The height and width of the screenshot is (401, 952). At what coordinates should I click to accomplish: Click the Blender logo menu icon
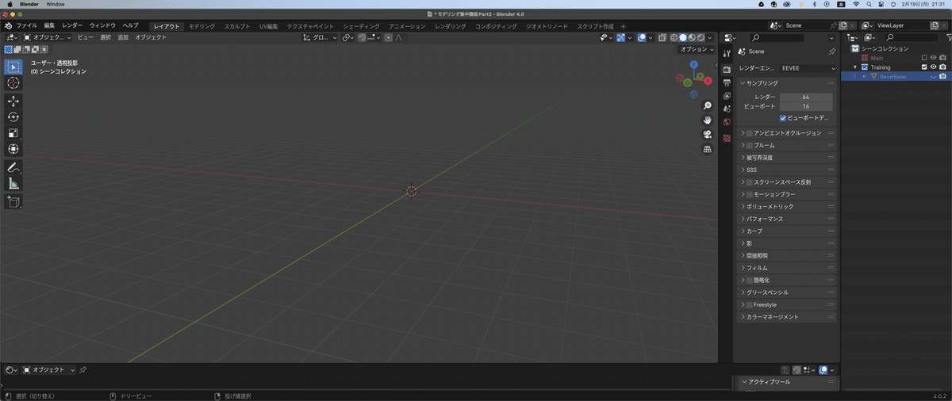(x=8, y=26)
